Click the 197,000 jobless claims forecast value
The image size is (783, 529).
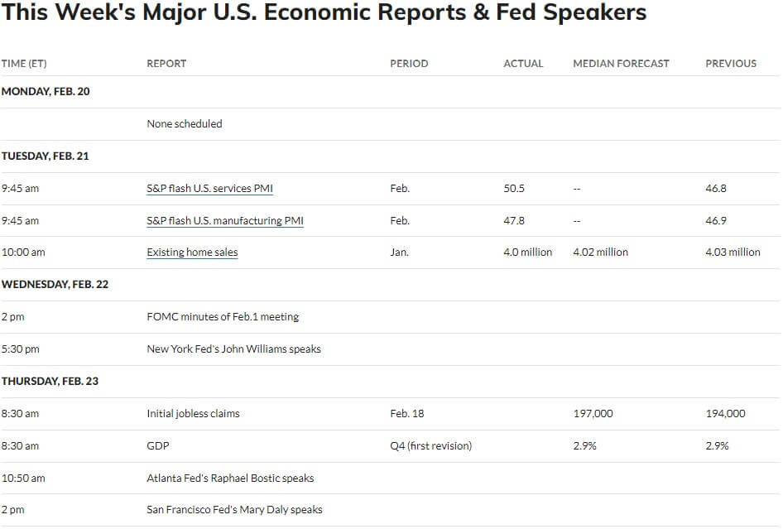593,414
